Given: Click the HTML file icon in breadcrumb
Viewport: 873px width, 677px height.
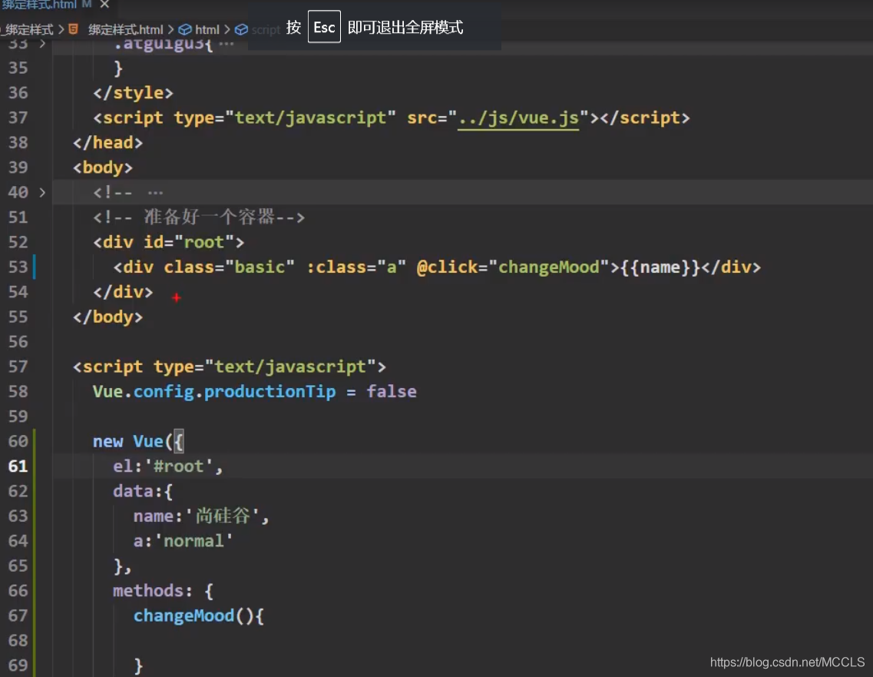Looking at the screenshot, I should point(73,29).
